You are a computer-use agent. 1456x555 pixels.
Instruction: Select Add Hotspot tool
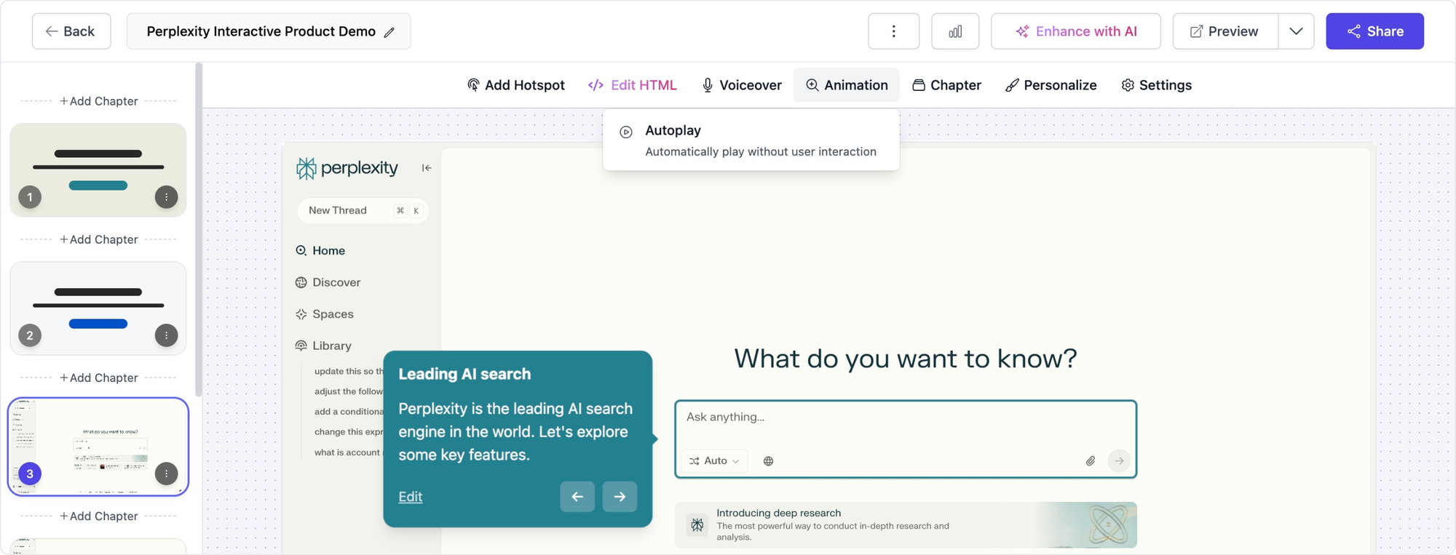tap(516, 85)
